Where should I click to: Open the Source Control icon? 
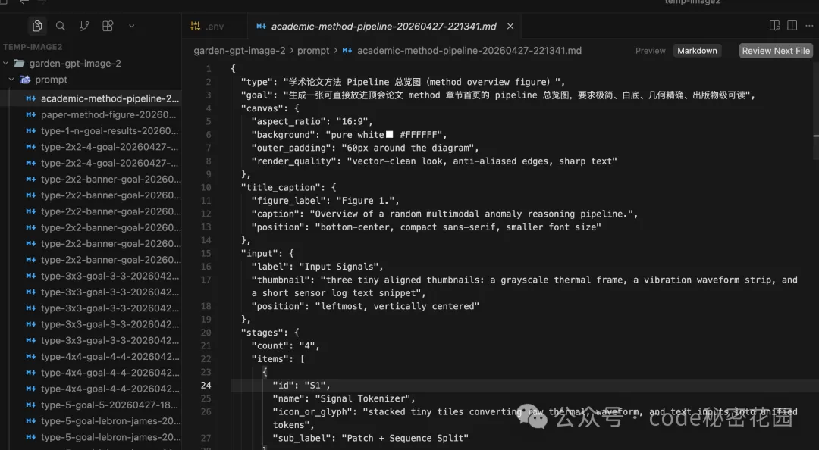point(84,26)
